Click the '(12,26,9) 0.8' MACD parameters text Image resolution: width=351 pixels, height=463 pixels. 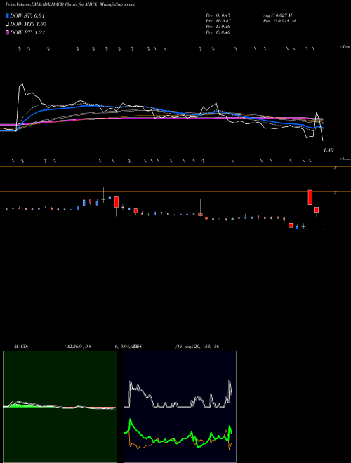coord(78,347)
